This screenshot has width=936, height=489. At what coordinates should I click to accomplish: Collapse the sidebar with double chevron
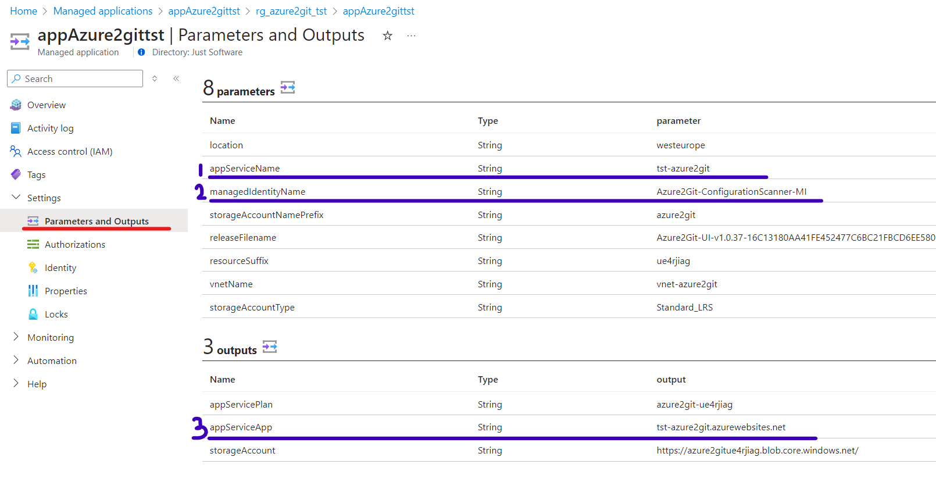[176, 78]
